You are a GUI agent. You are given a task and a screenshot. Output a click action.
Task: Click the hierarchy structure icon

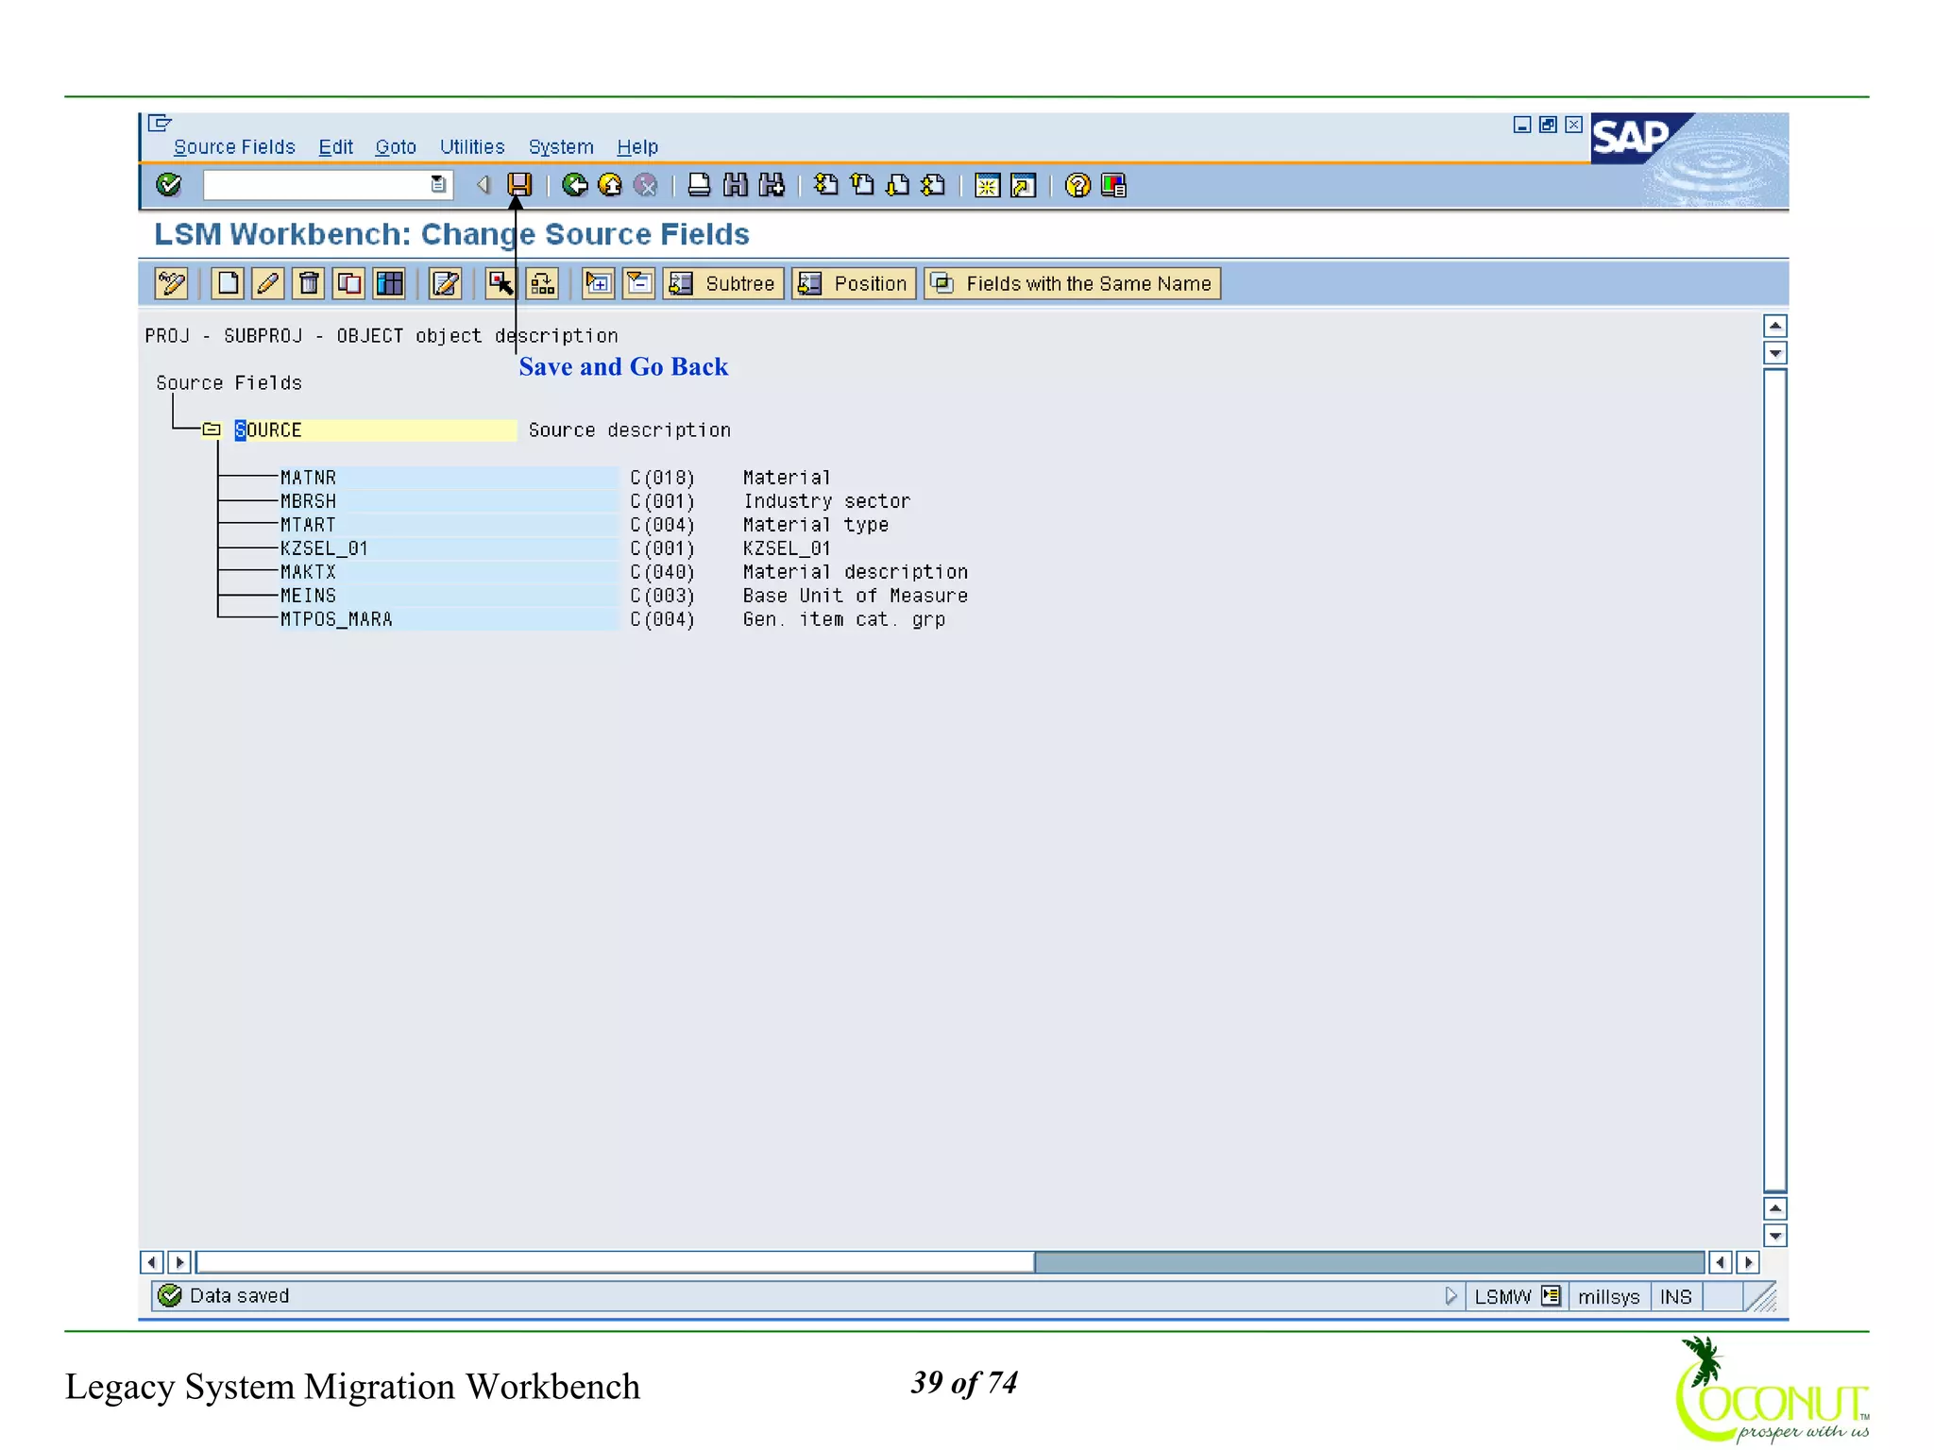[542, 283]
